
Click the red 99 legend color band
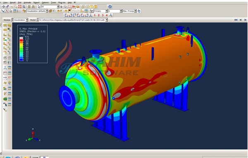(21, 40)
